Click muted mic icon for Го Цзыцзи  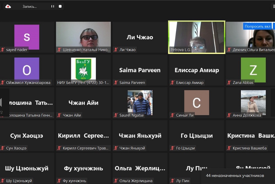coord(173,148)
